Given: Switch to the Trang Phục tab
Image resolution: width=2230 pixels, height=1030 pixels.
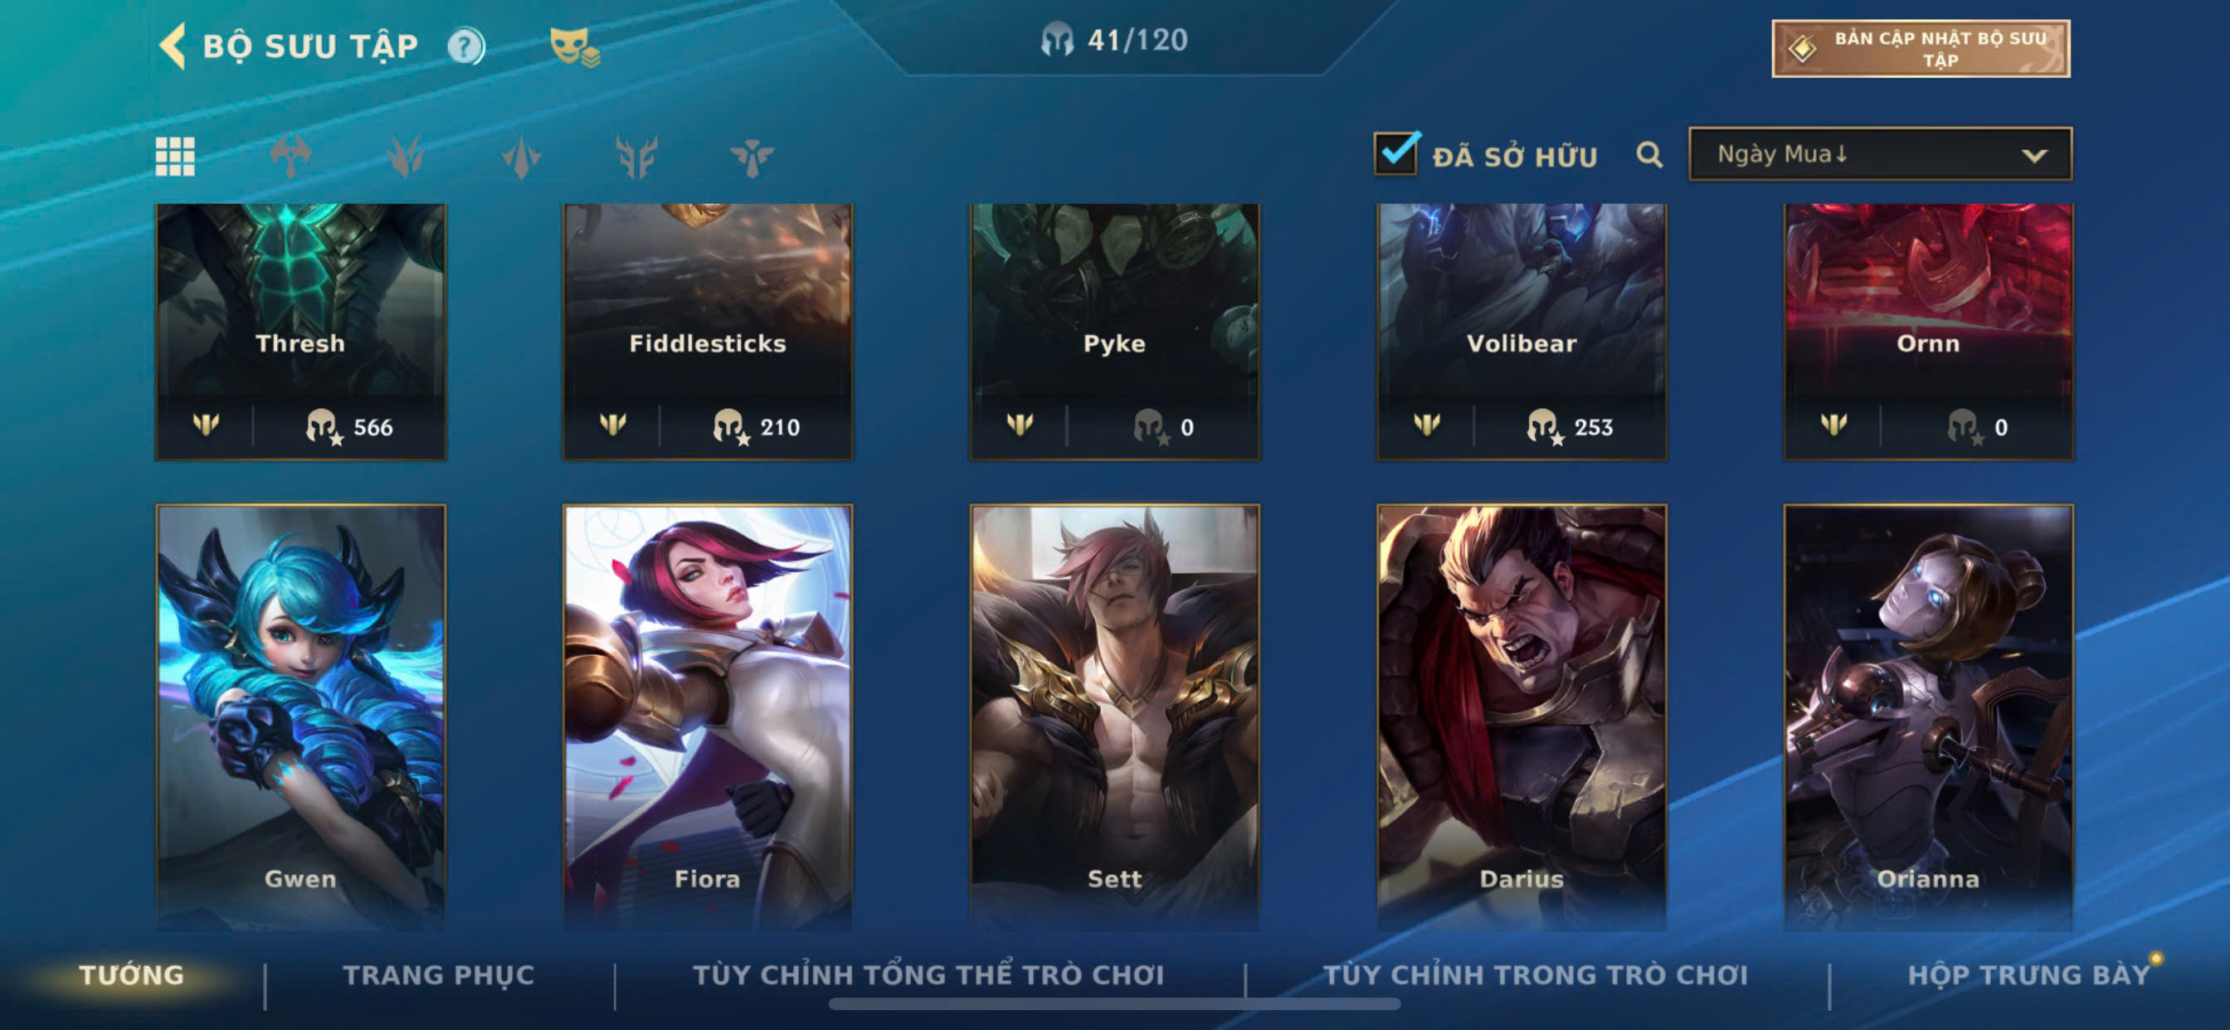Looking at the screenshot, I should point(439,974).
